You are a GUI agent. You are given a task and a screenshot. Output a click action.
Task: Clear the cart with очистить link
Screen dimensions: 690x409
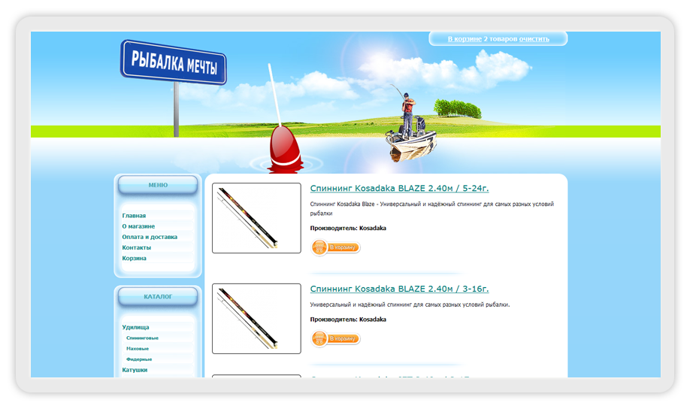pos(534,39)
